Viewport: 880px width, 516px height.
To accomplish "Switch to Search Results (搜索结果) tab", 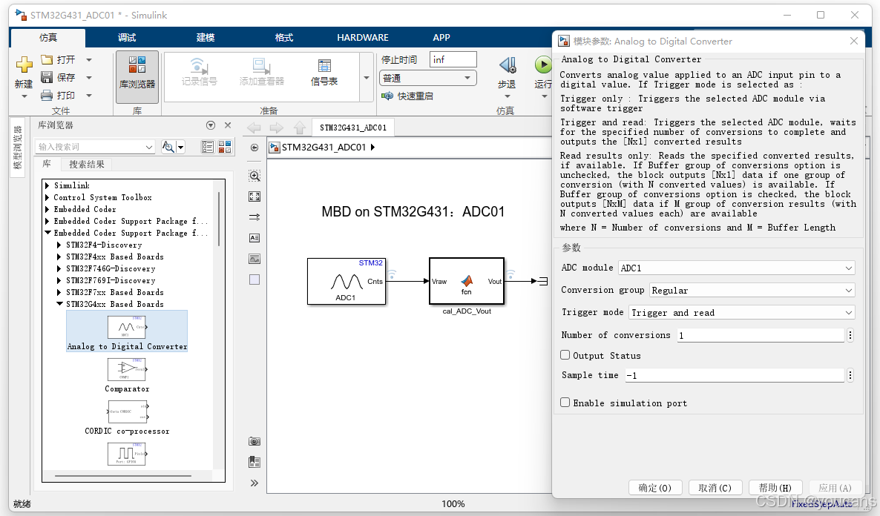I will (86, 165).
